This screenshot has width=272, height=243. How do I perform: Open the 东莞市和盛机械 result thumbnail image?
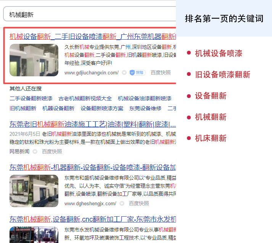coord(34,191)
